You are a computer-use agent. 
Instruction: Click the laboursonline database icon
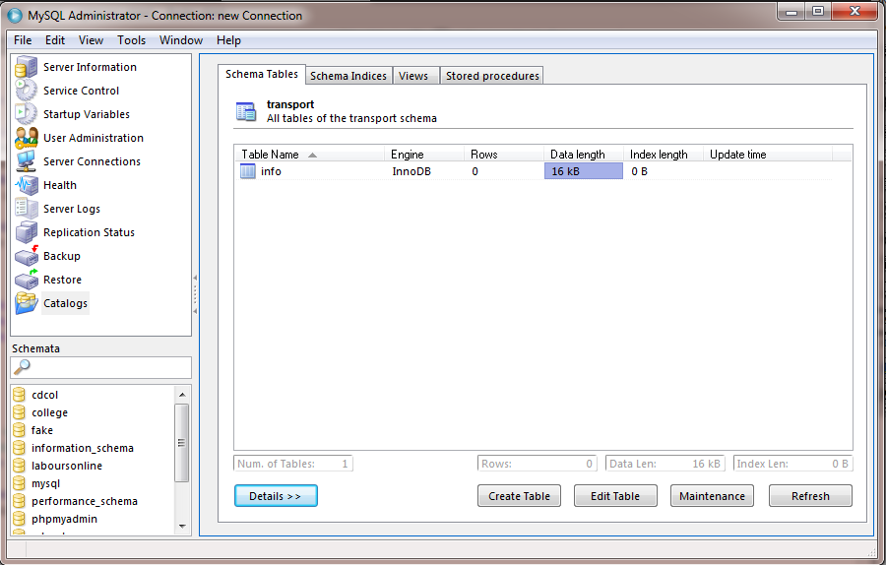click(20, 466)
